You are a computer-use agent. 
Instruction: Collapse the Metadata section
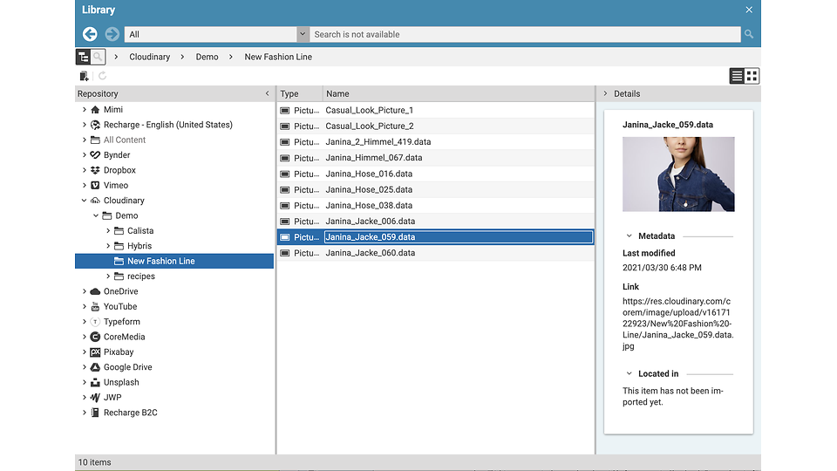pyautogui.click(x=629, y=236)
